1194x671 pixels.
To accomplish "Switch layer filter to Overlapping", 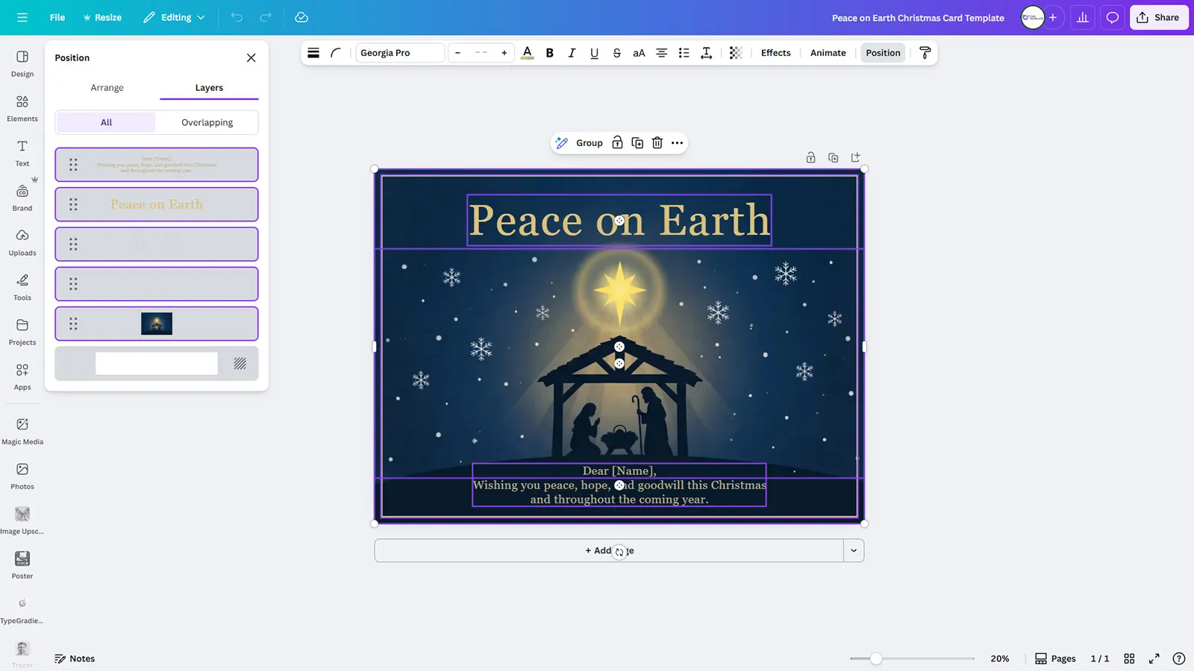I will coord(207,122).
